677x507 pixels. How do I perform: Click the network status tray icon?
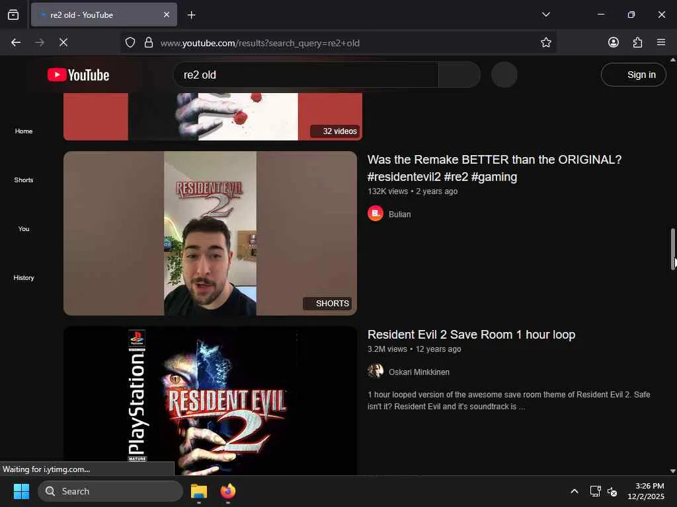pyautogui.click(x=595, y=491)
